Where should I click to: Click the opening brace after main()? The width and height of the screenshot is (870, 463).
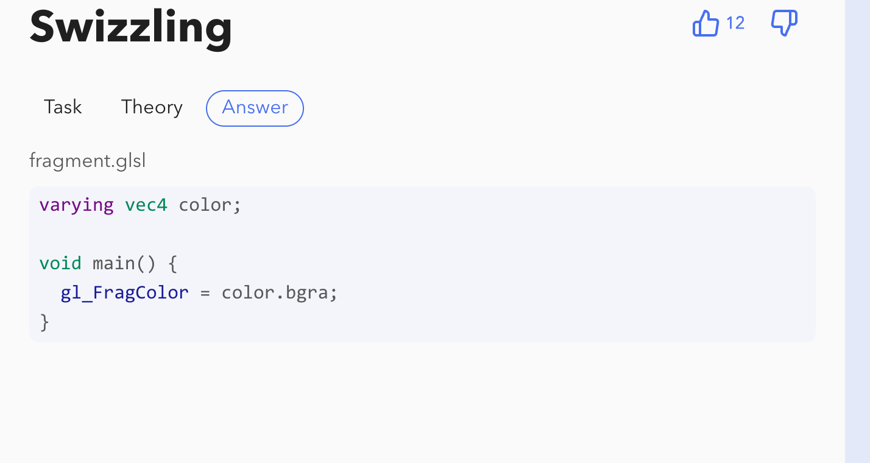pyautogui.click(x=172, y=263)
